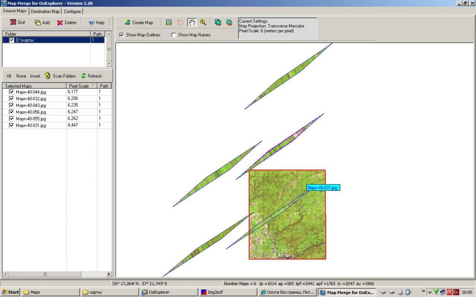The image size is (476, 297).
Task: Click the orange-framed stacked maps toolbar icon
Action: point(229,23)
